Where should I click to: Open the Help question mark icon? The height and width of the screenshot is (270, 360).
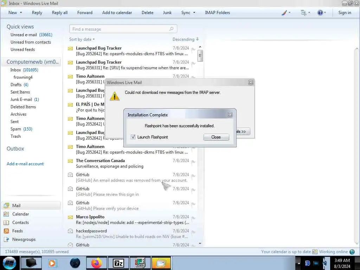[321, 13]
